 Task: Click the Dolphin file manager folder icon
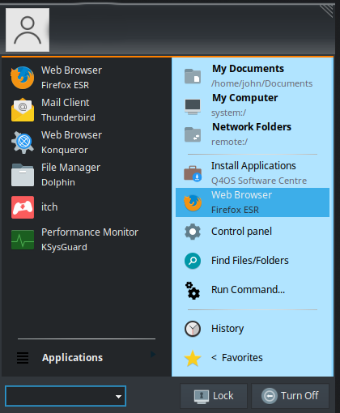click(x=23, y=175)
